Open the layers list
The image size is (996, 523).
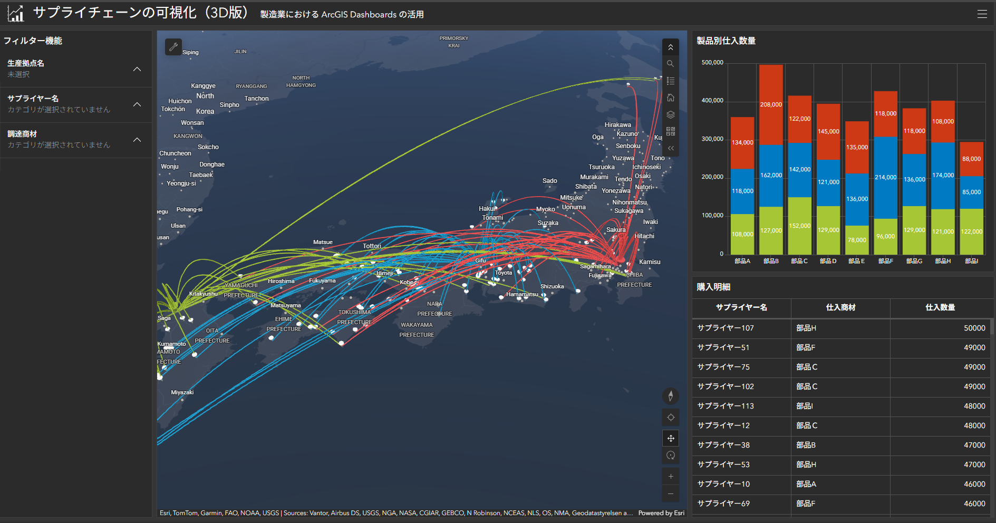click(x=670, y=114)
